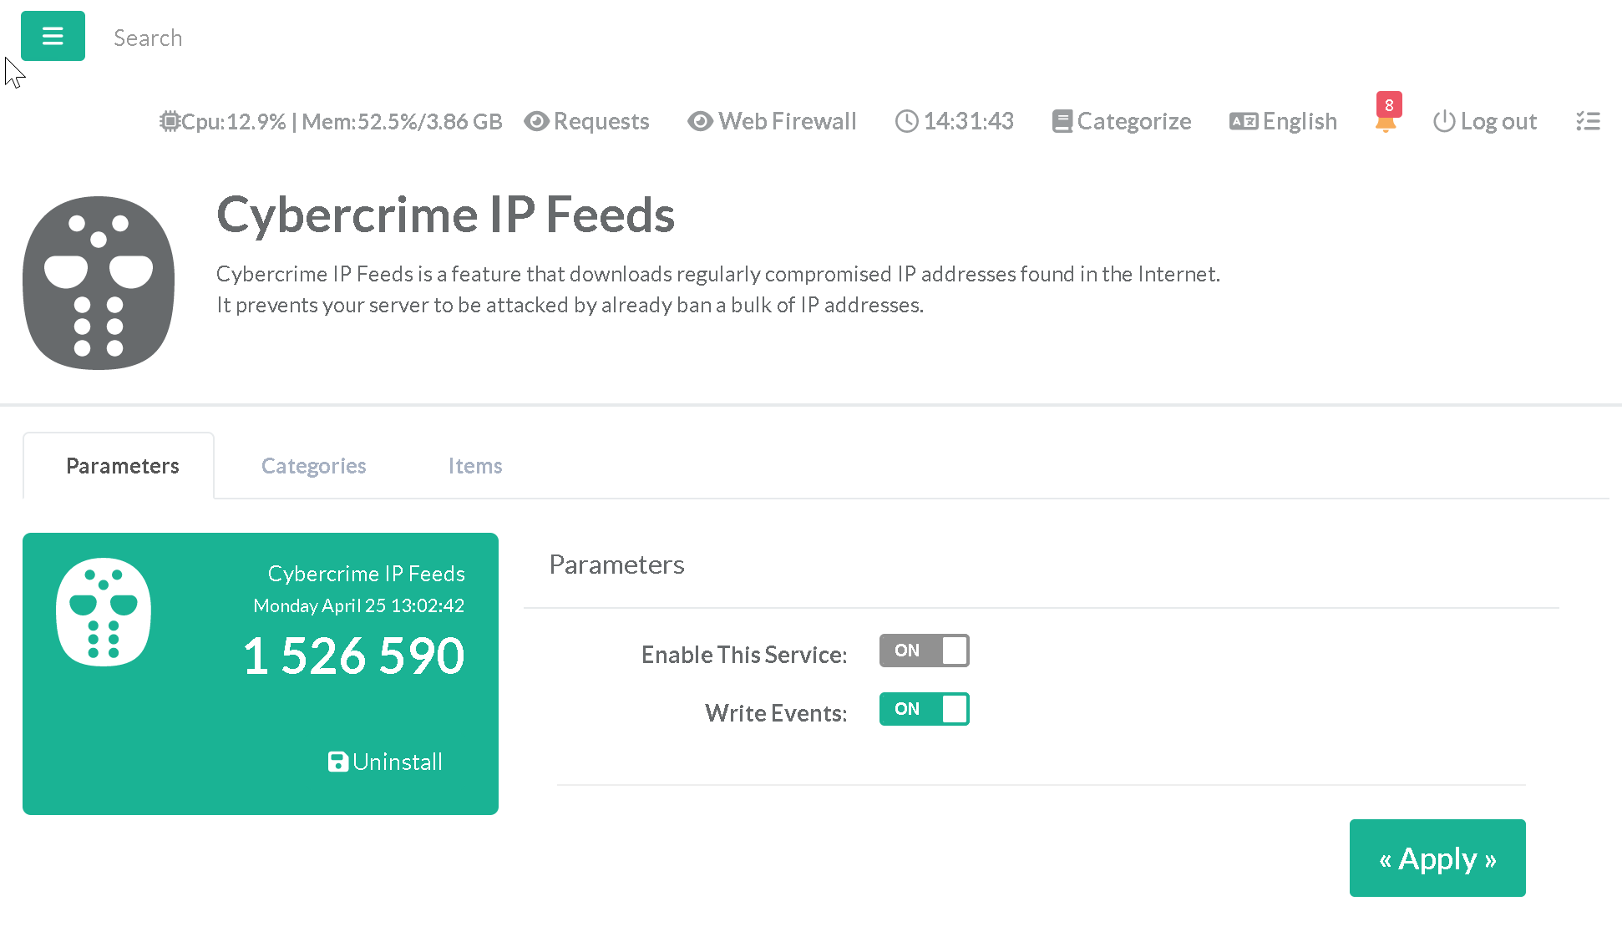Toggle the Write Events switch
The width and height of the screenshot is (1622, 952).
click(924, 709)
